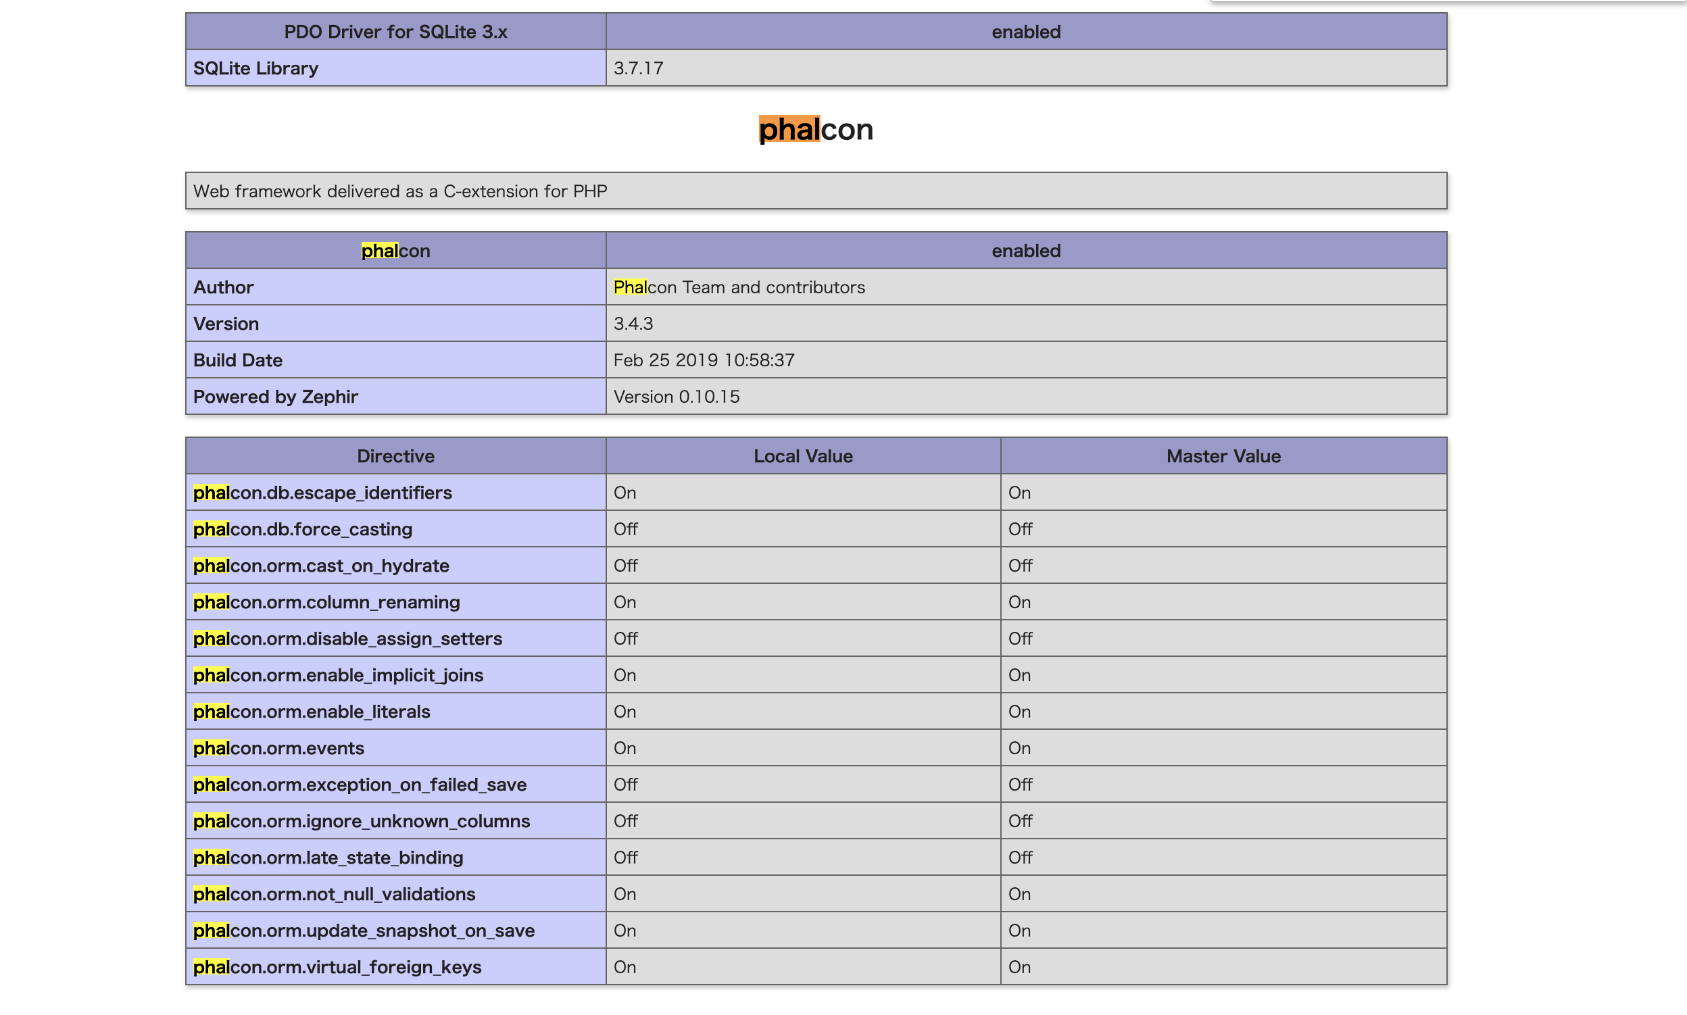
Task: Click the 'phalcon' header cell in info table
Action: click(x=395, y=250)
